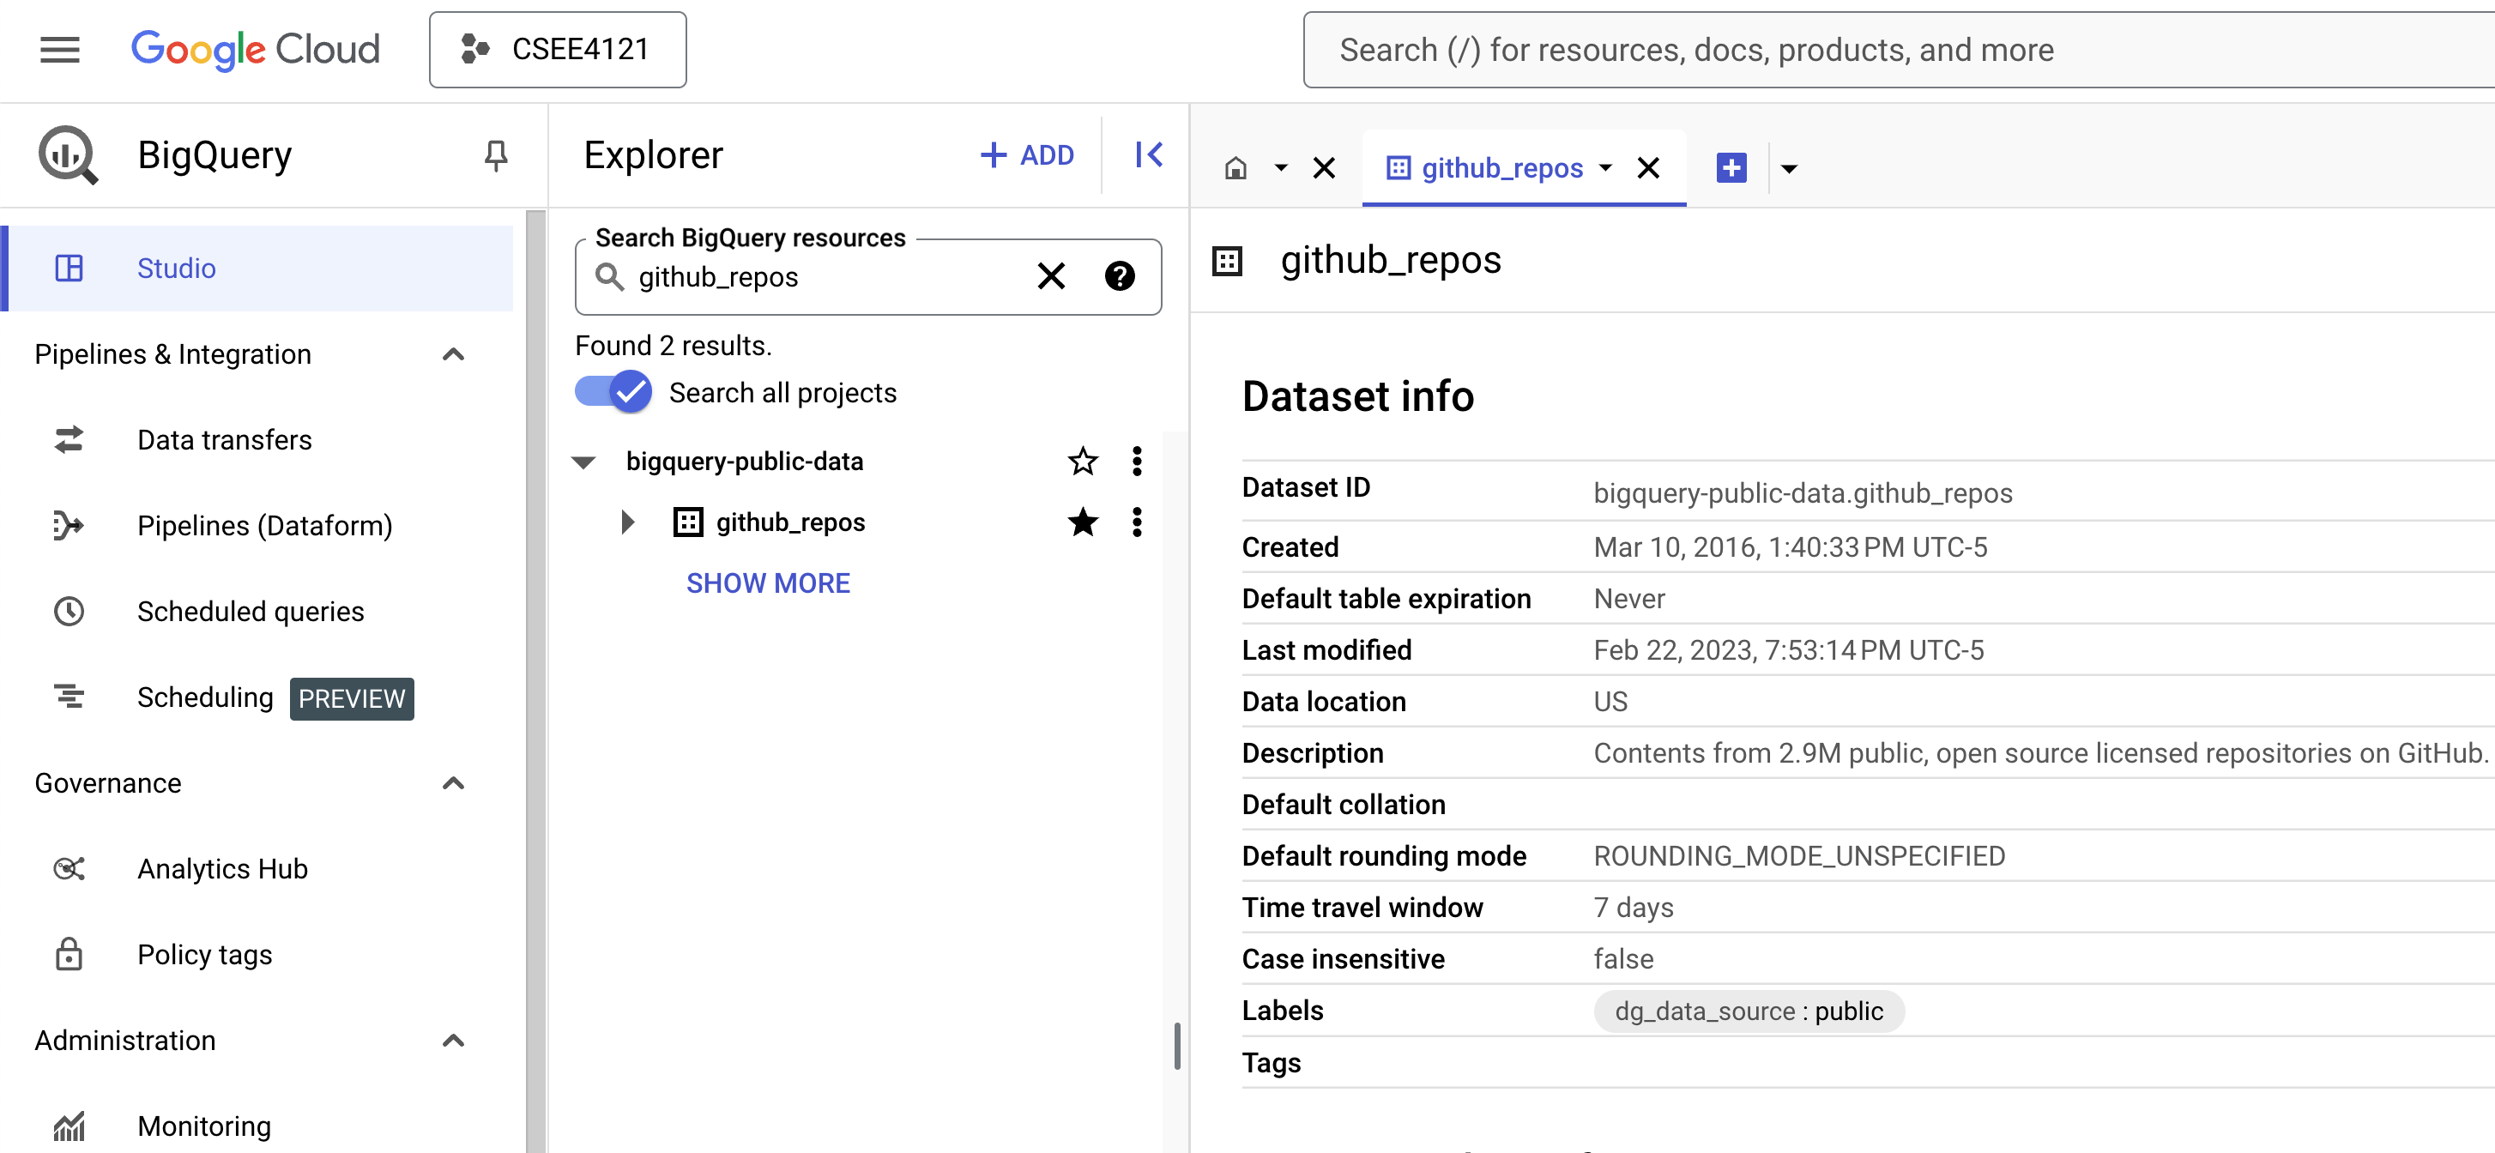Click SHOW MORE in search results

pos(768,583)
